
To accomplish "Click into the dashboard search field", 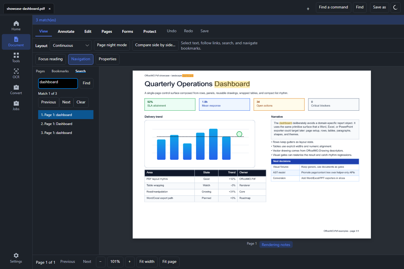I will (58, 84).
